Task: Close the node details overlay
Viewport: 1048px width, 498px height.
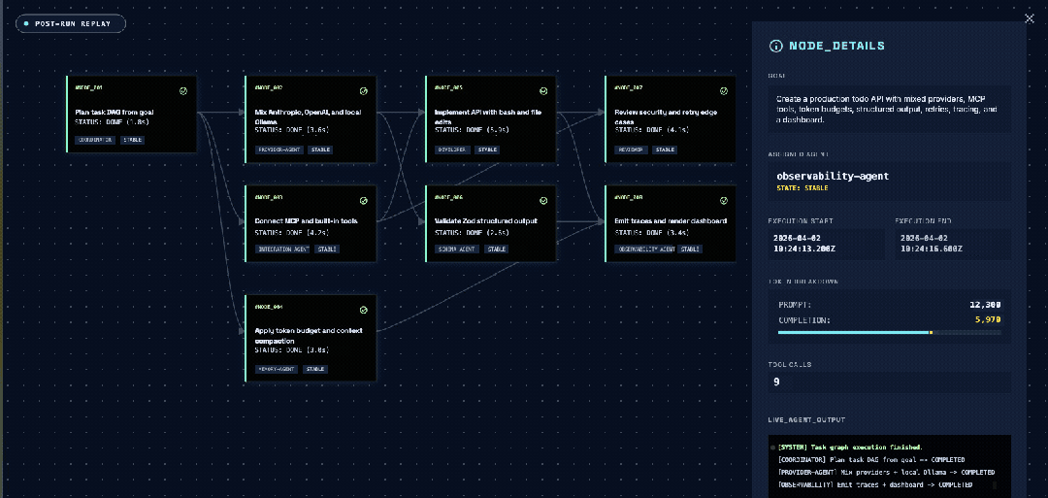Action: pyautogui.click(x=1030, y=18)
